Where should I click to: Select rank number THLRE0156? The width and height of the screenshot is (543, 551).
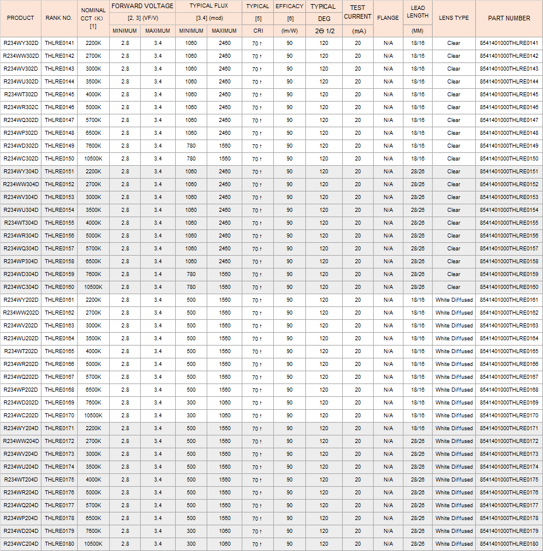click(x=59, y=235)
